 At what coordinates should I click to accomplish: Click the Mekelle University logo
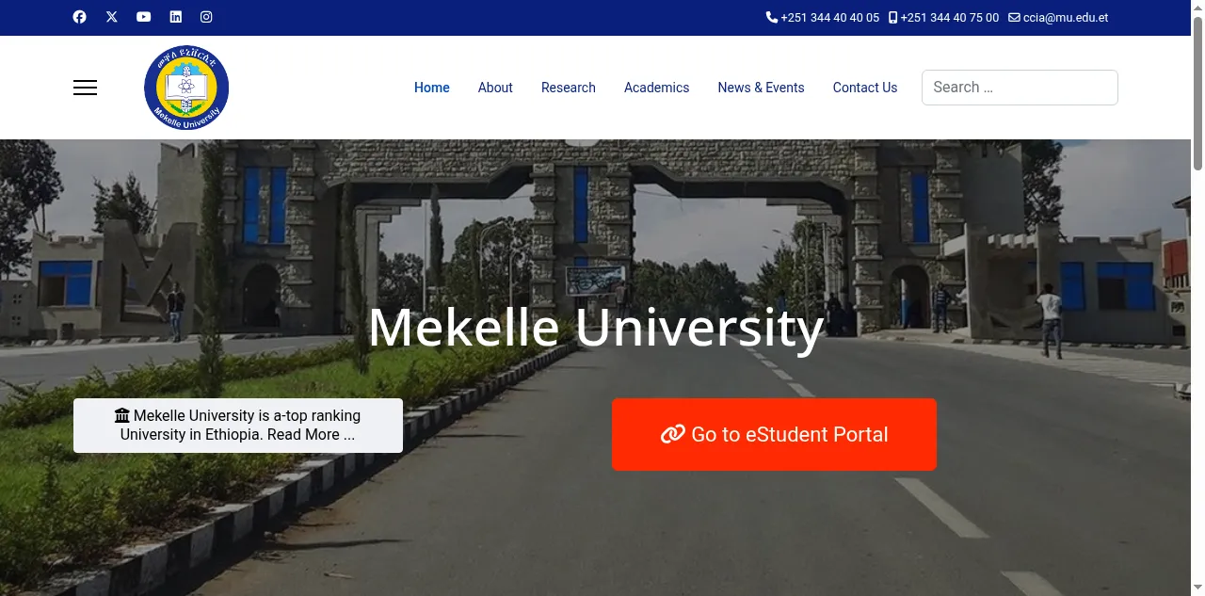tap(186, 88)
